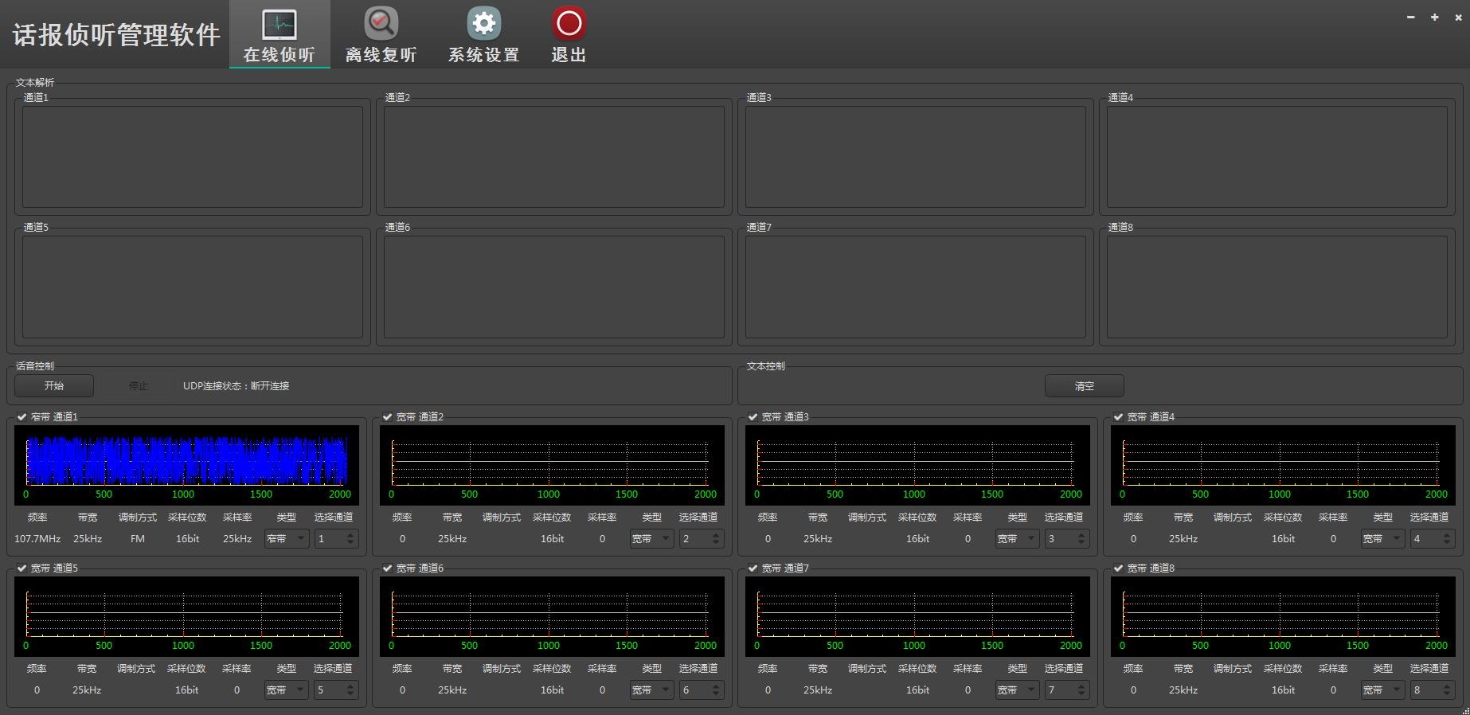
Task: Click the 选择通道 spinner showing 7
Action: tap(1067, 690)
